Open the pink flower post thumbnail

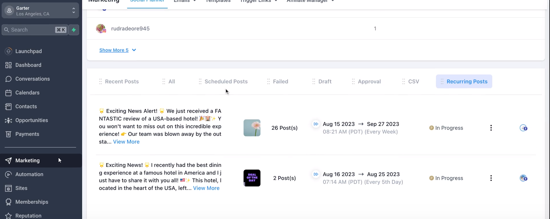pos(252,128)
